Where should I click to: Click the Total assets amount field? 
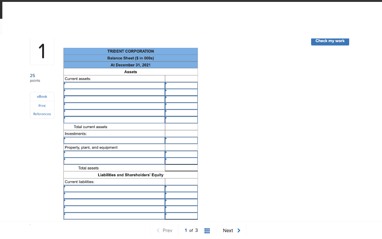181,168
